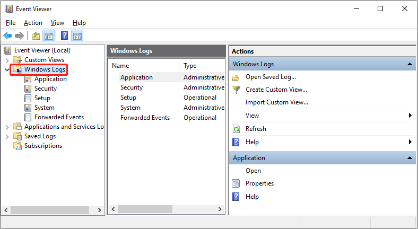
Task: Collapse the Windows Logs tree node
Action: click(x=7, y=70)
